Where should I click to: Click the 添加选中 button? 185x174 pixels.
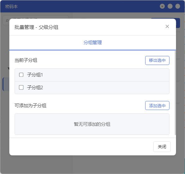tap(157, 106)
